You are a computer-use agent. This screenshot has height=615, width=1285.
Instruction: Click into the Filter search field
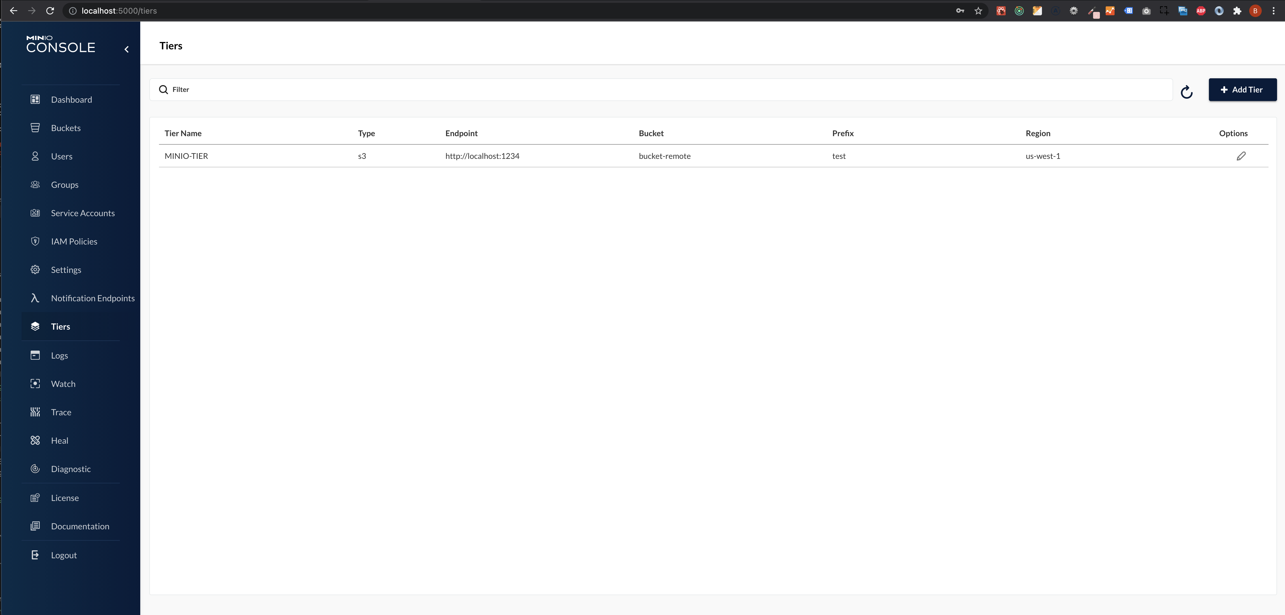pyautogui.click(x=664, y=90)
